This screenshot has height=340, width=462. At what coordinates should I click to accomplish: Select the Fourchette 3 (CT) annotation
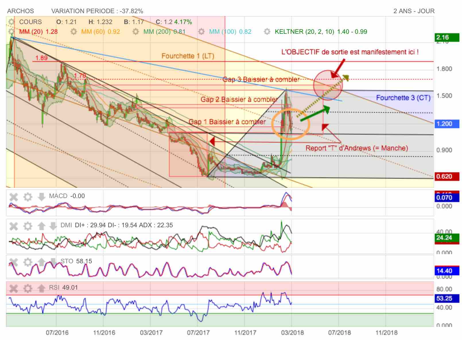tap(403, 98)
